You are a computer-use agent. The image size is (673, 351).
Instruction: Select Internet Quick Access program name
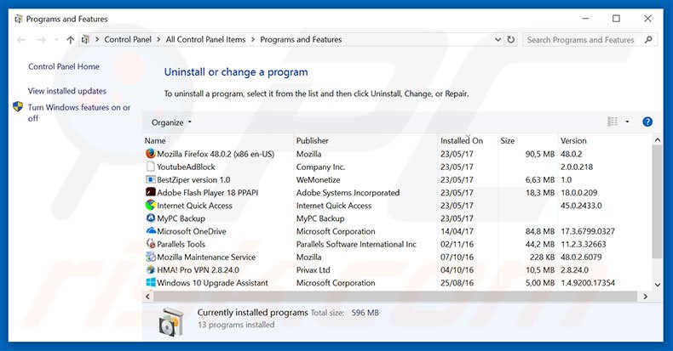tap(194, 206)
